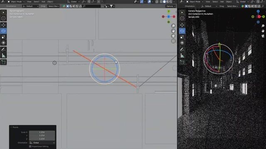Enable the Proportional Editing checkbox

(x=30, y=147)
